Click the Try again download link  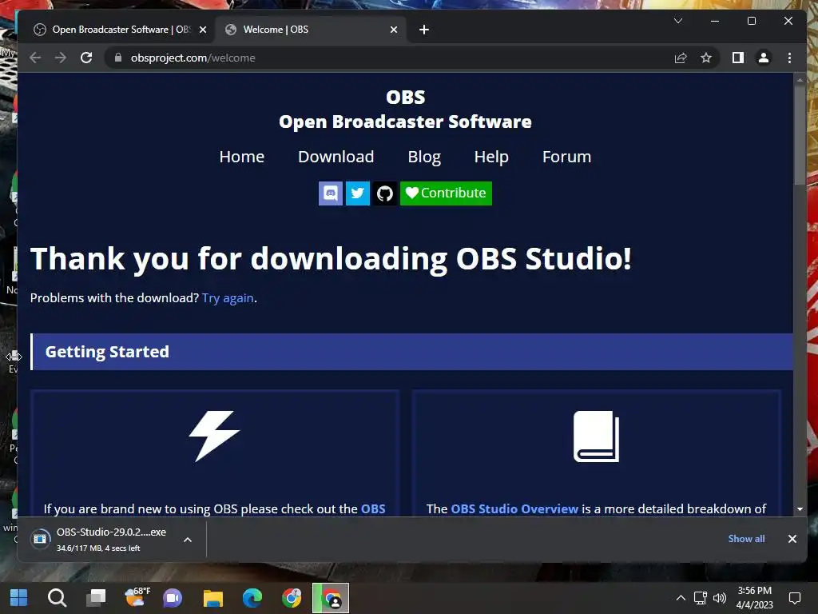click(228, 297)
